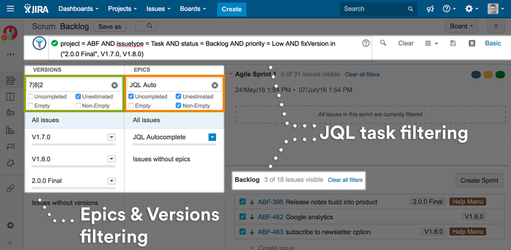511x250 pixels.
Task: Open the Issues search sidebar icon
Action: (10, 146)
